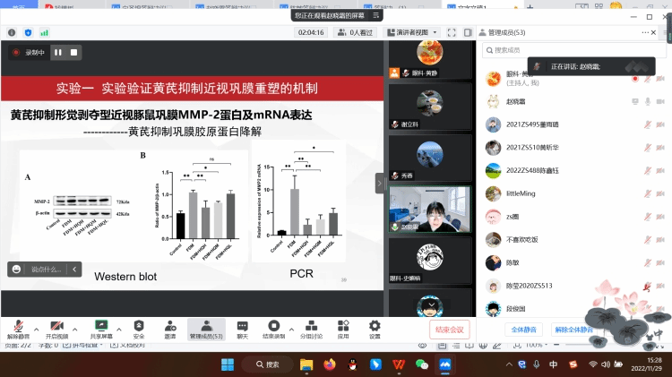The height and width of the screenshot is (377, 672).
Task: Open meeting 设置 gear icon
Action: 375,326
